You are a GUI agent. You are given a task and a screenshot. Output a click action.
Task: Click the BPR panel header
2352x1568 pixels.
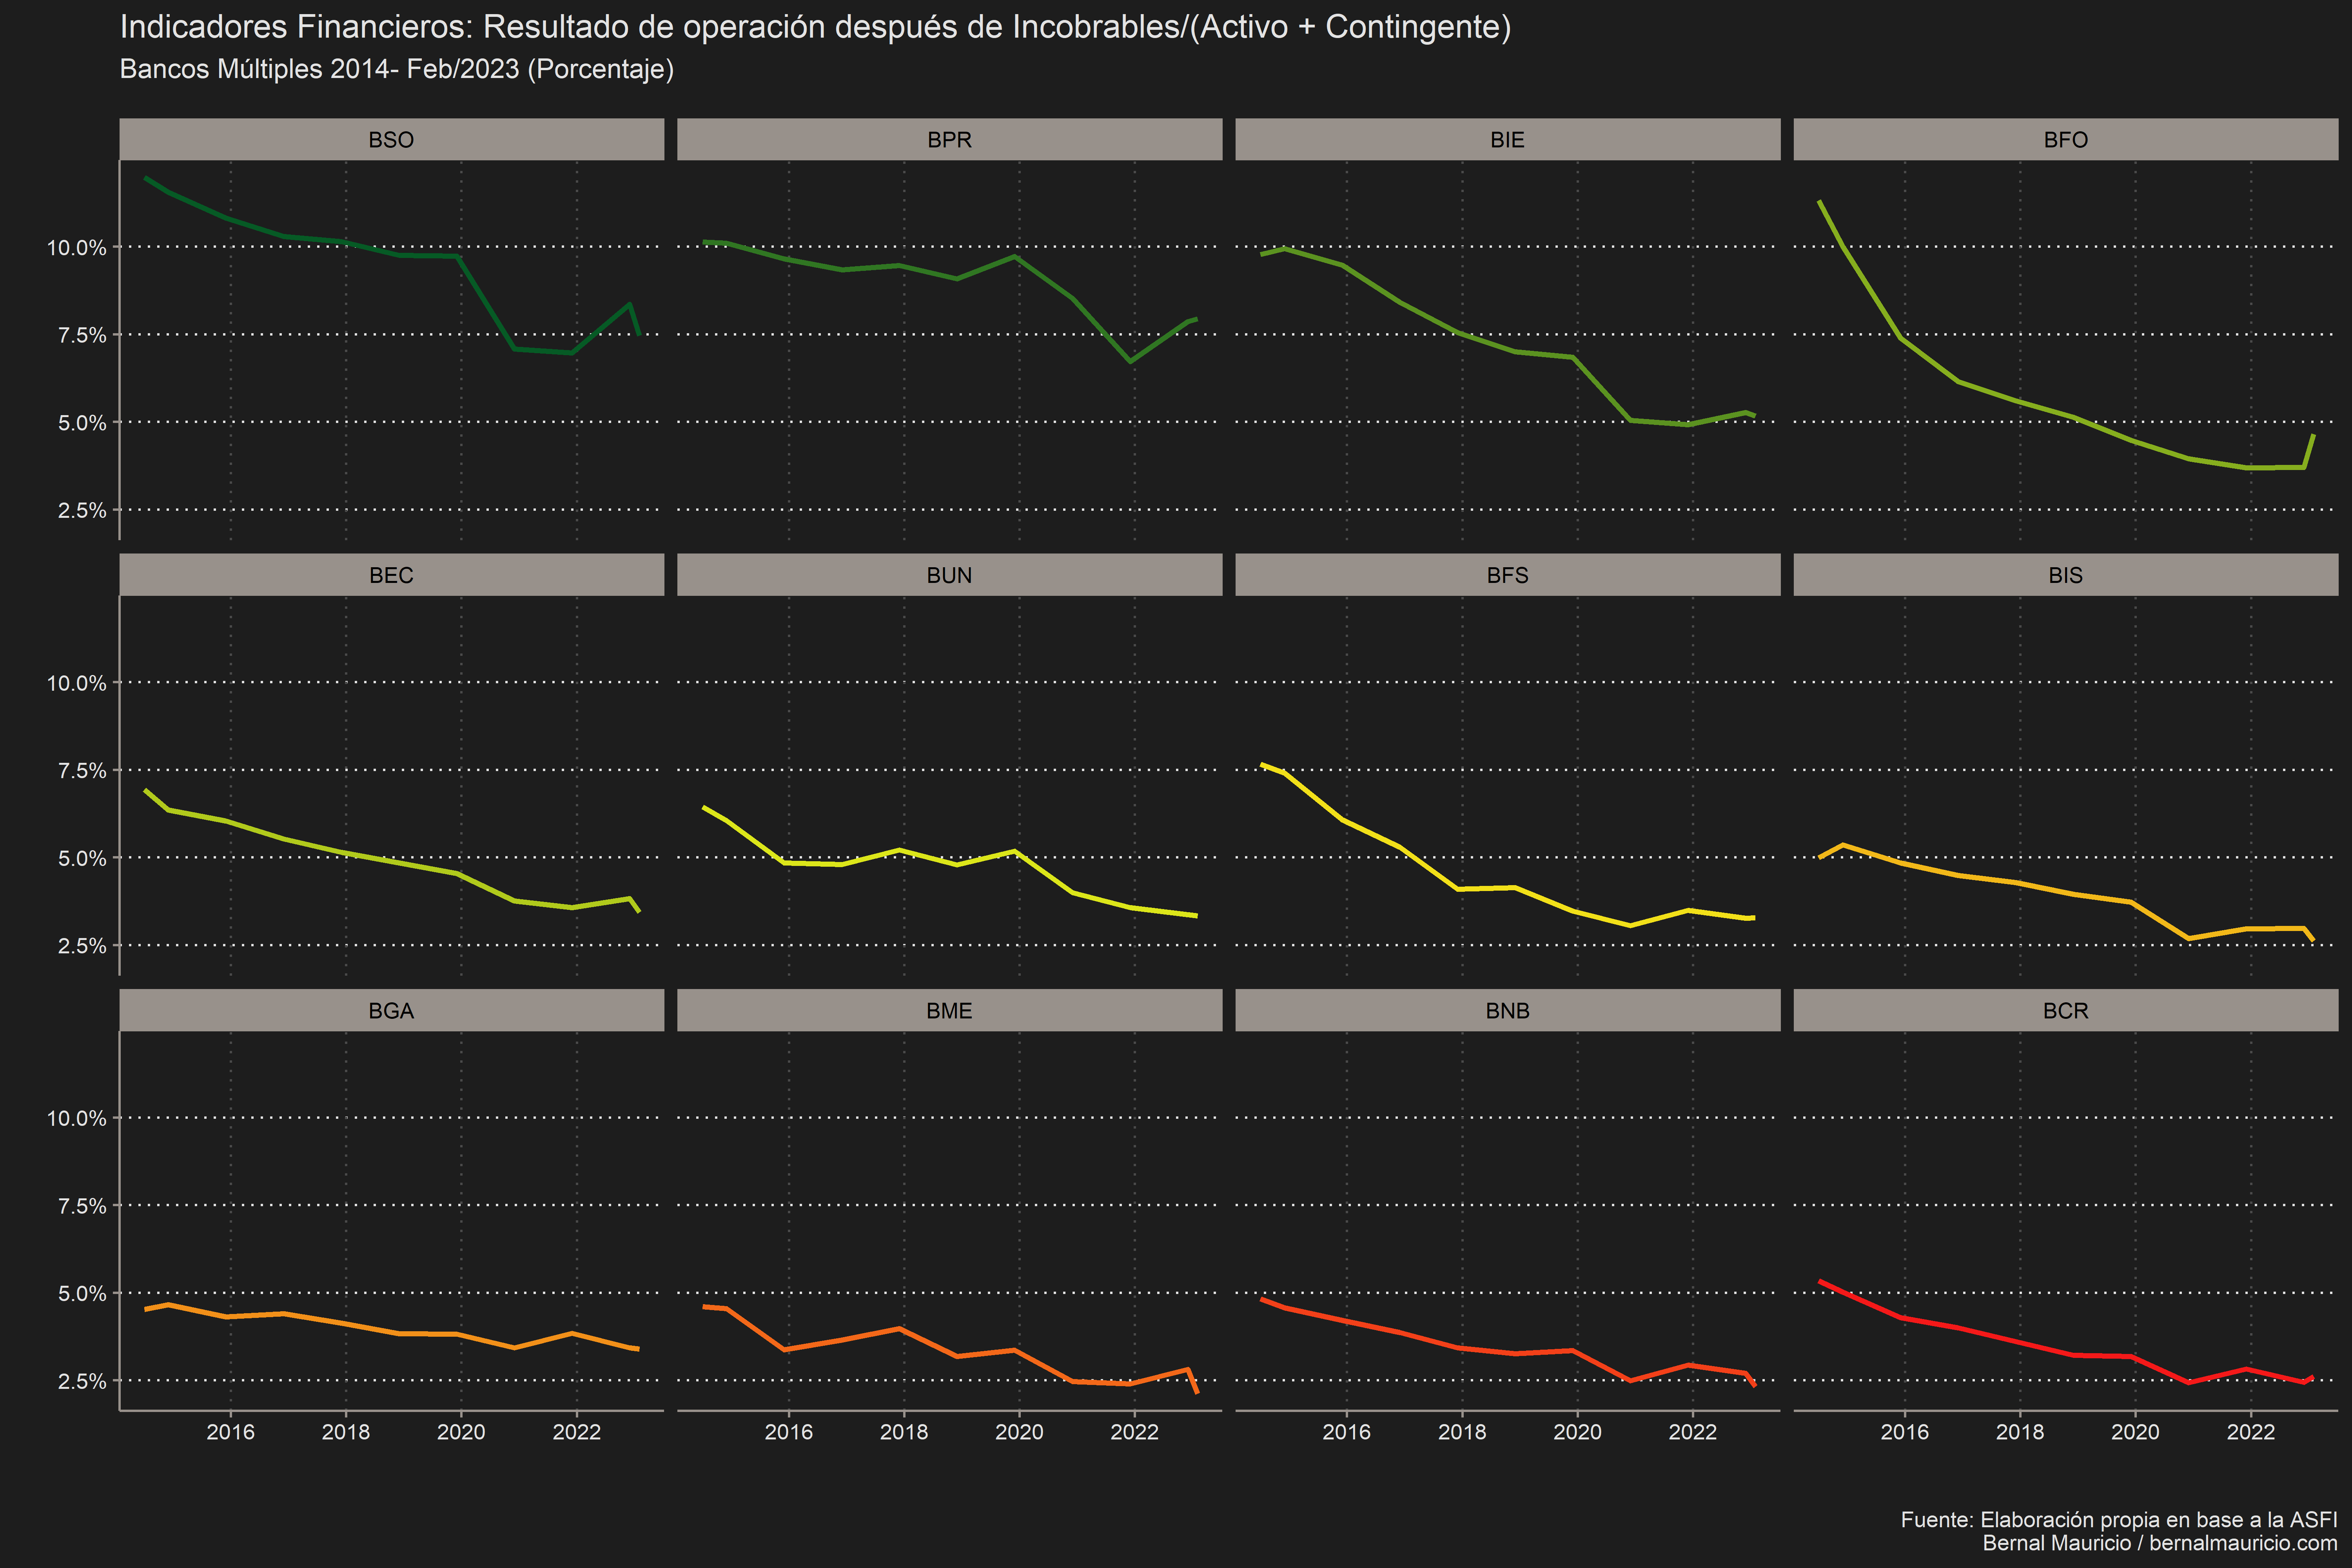949,139
